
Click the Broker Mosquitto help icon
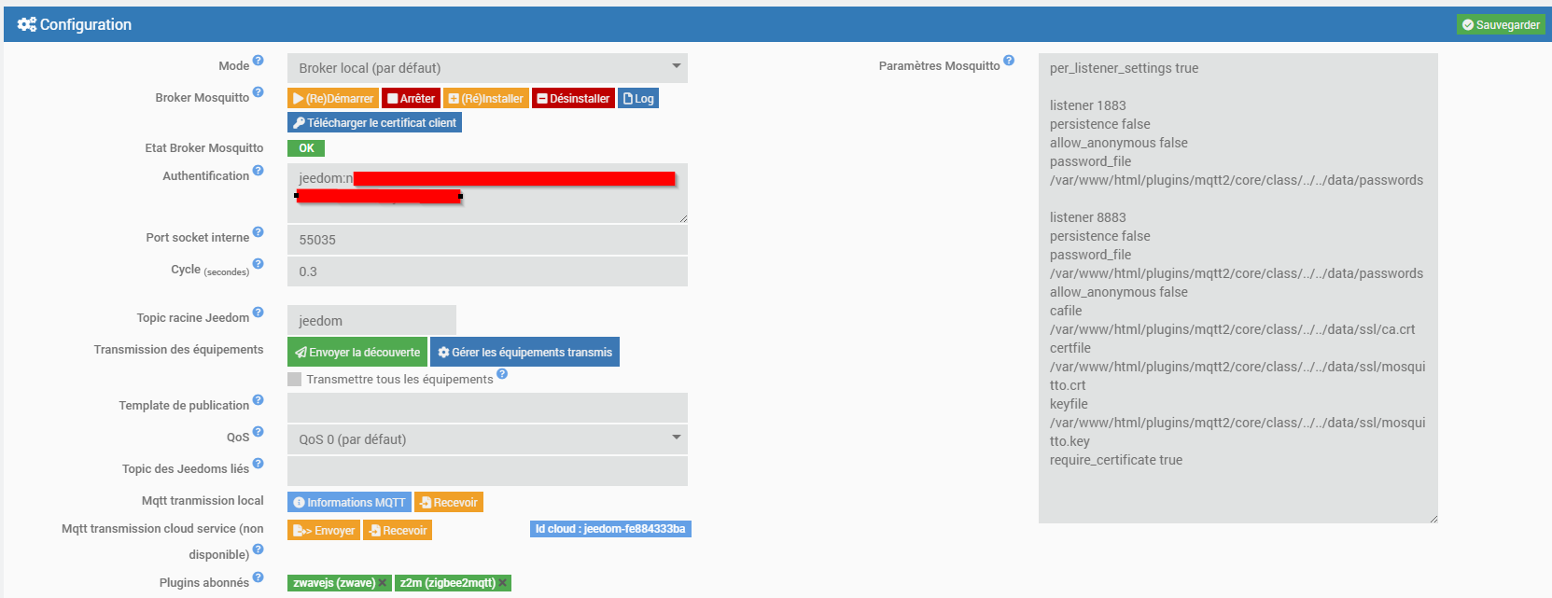(x=259, y=91)
